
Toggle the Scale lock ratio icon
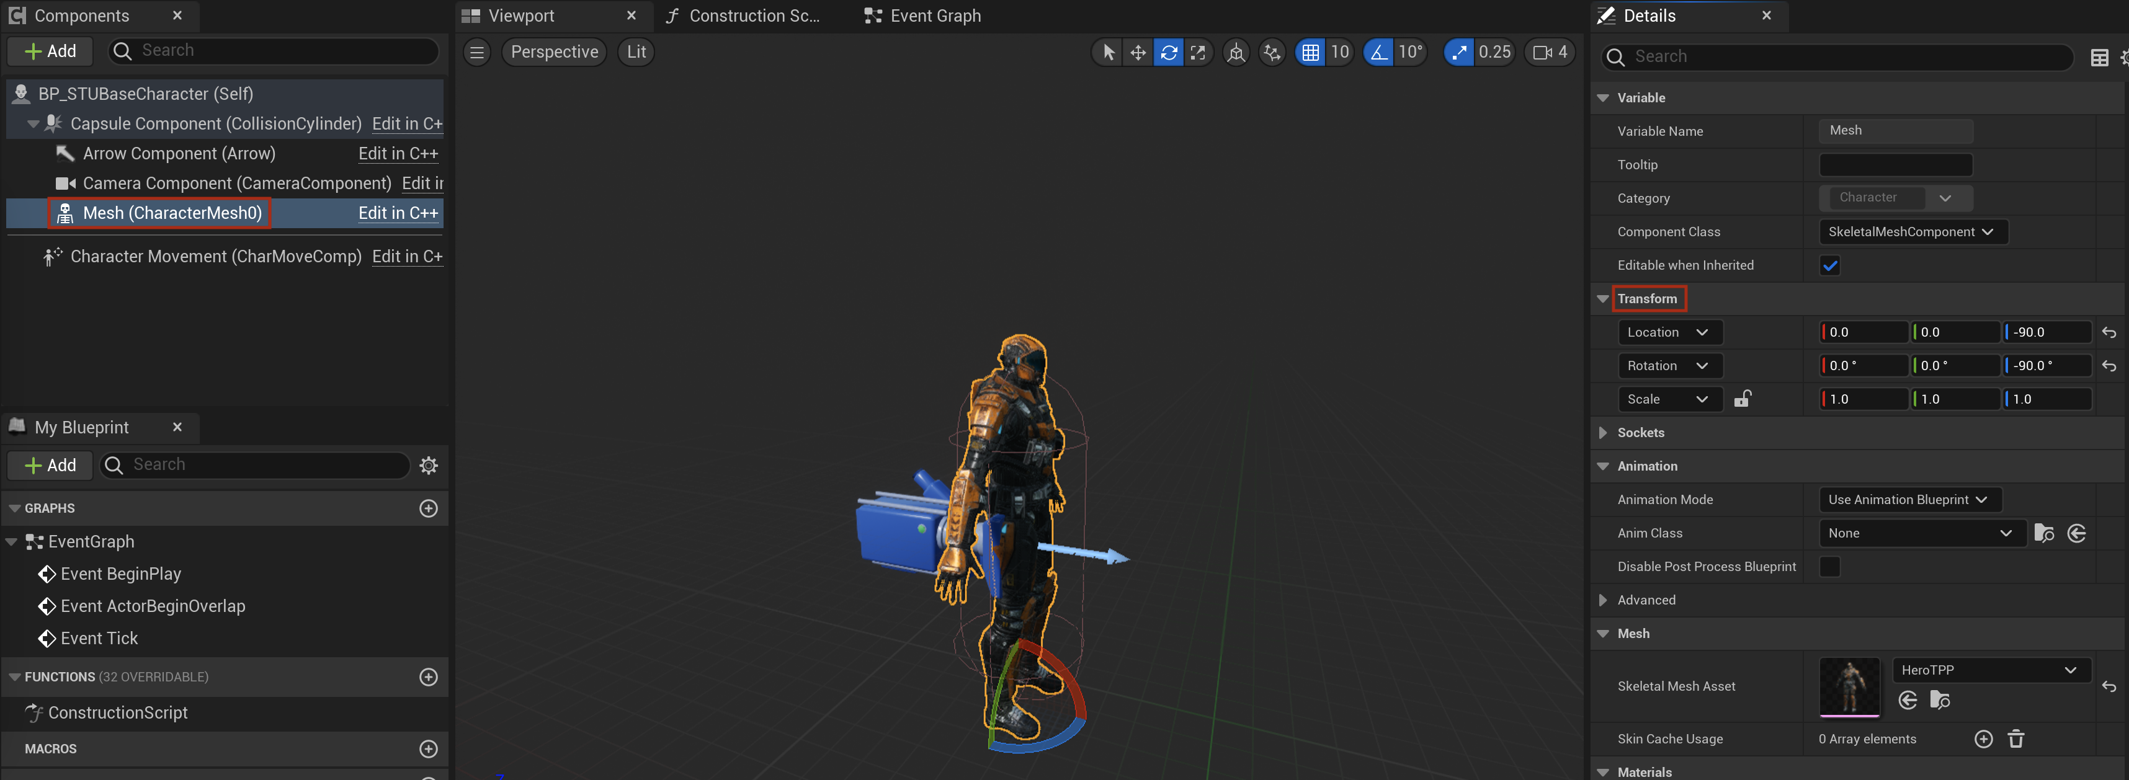(x=1742, y=399)
